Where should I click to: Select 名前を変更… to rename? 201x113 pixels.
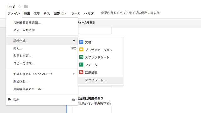pos(42,56)
